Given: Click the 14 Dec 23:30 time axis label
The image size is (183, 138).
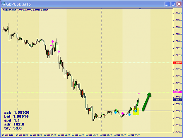Looking at the screenshot, I should [22, 135].
